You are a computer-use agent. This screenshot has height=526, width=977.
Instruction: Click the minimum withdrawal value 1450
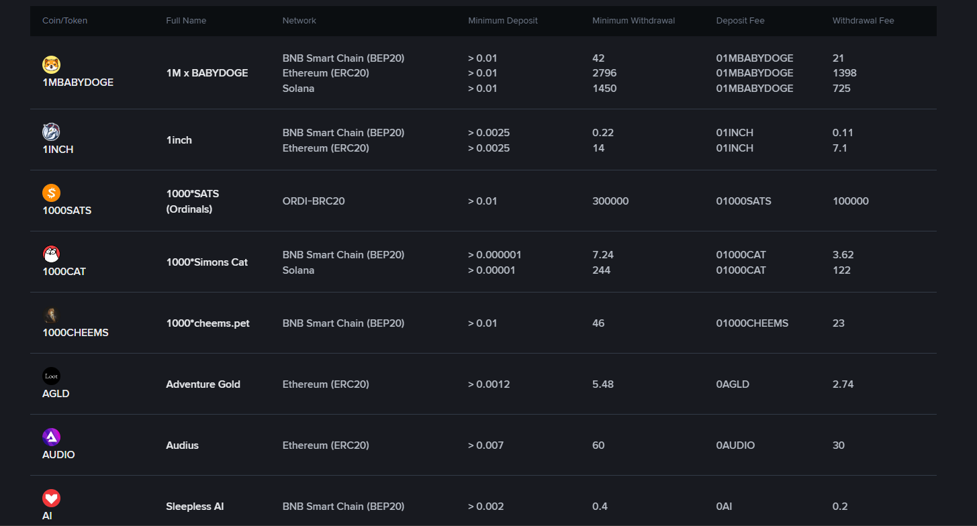point(604,89)
